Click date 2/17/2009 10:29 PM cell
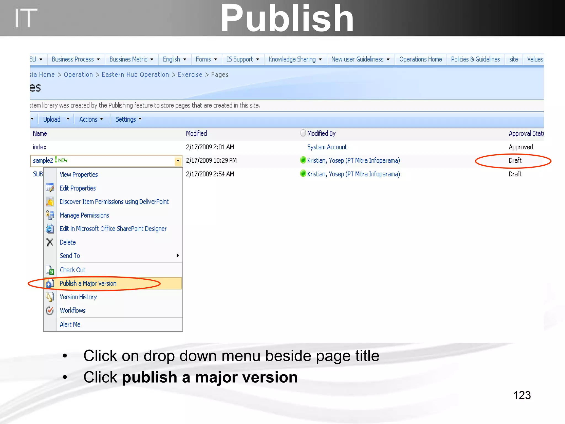Screen dimensions: 565x424 (x=211, y=161)
